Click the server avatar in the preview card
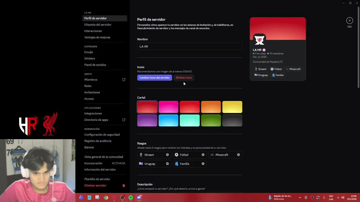Image resolution: width=360 pixels, height=202 pixels. [x=259, y=40]
